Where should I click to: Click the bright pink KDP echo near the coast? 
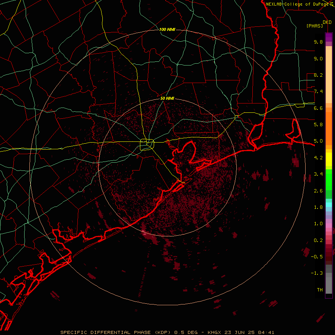pyautogui.click(x=145, y=234)
